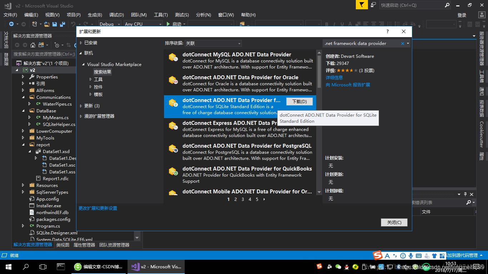Open 更改扩展和更新设置 link
The width and height of the screenshot is (488, 274).
(x=98, y=208)
